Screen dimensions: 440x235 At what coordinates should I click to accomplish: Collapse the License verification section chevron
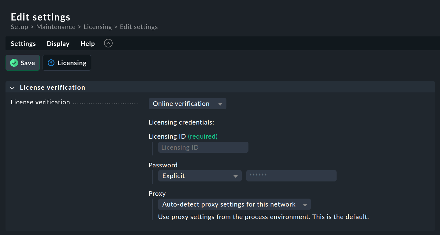(x=12, y=88)
